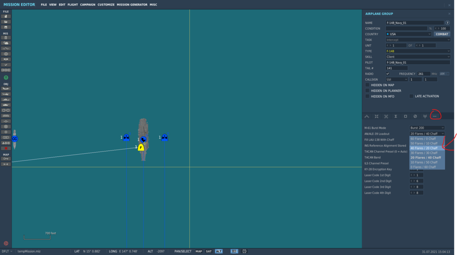Image resolution: width=457 pixels, height=255 pixels.
Task: Select the blue CC unit icon on map
Action: (x=15, y=139)
